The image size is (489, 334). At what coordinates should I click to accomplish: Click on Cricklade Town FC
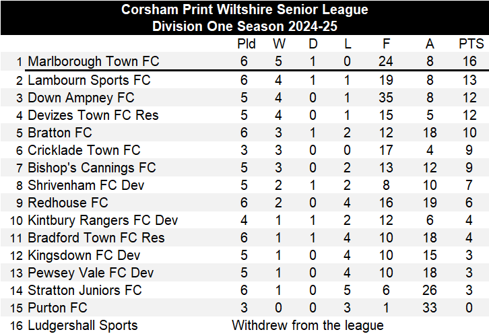(84, 150)
